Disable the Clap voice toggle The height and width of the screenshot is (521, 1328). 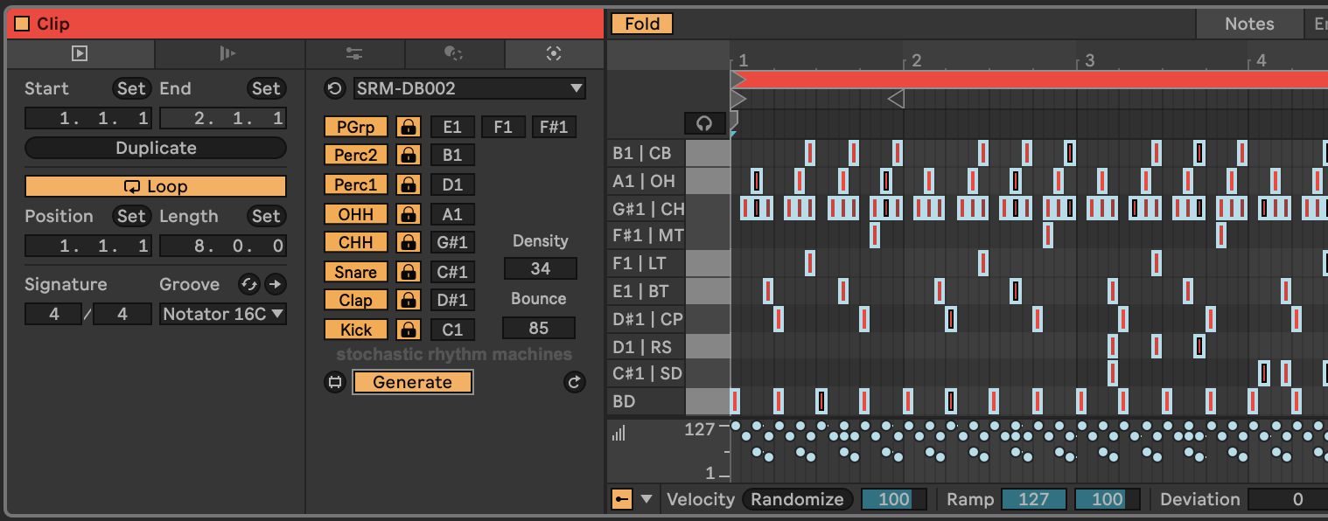(355, 300)
